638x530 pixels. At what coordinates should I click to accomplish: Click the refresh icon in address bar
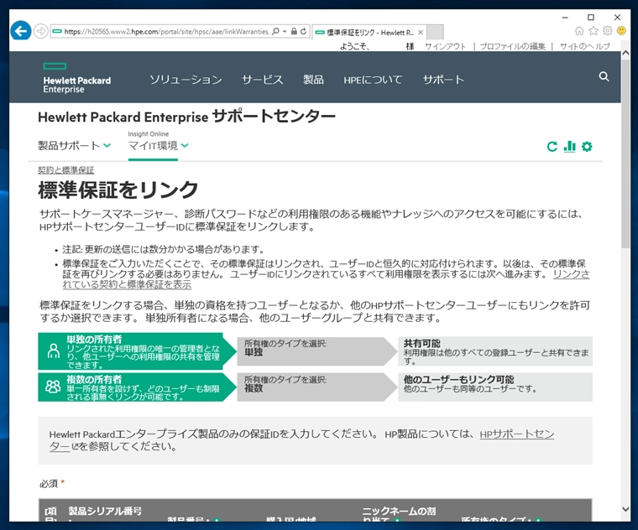(304, 31)
